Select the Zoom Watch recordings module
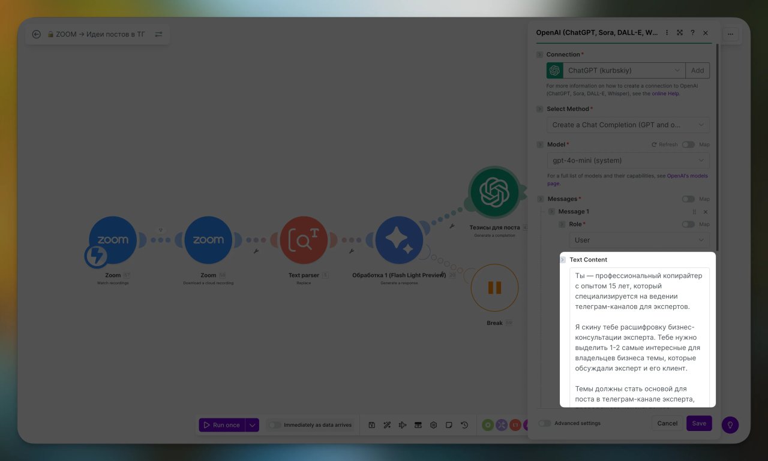The height and width of the screenshot is (461, 768). pos(113,240)
